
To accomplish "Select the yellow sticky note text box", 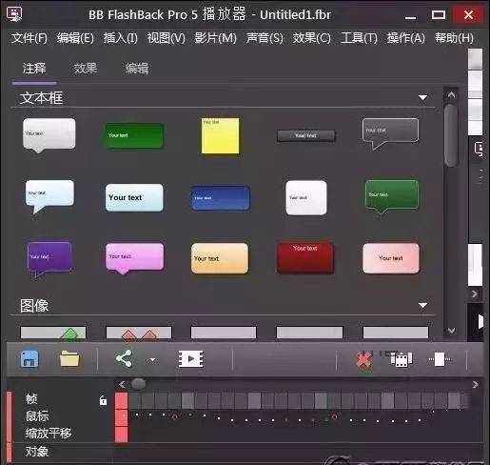I will click(221, 136).
